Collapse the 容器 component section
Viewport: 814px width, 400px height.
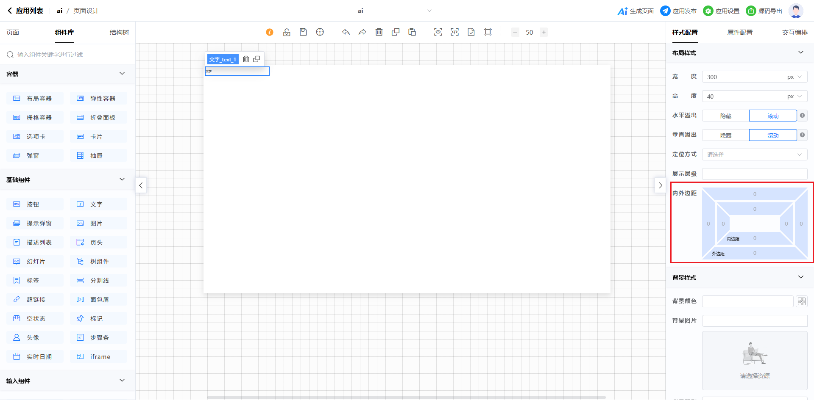[122, 74]
